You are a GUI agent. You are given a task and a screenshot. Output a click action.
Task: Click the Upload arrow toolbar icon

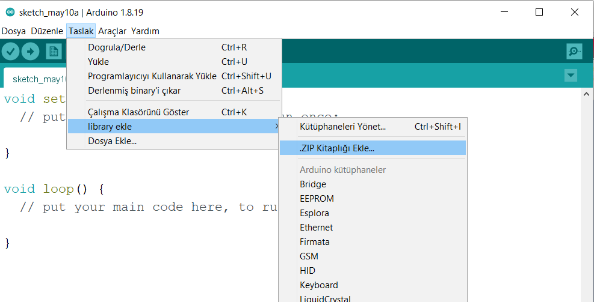pyautogui.click(x=30, y=52)
